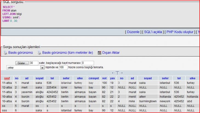Click the not column header
The image size is (200, 113).
point(104,78)
